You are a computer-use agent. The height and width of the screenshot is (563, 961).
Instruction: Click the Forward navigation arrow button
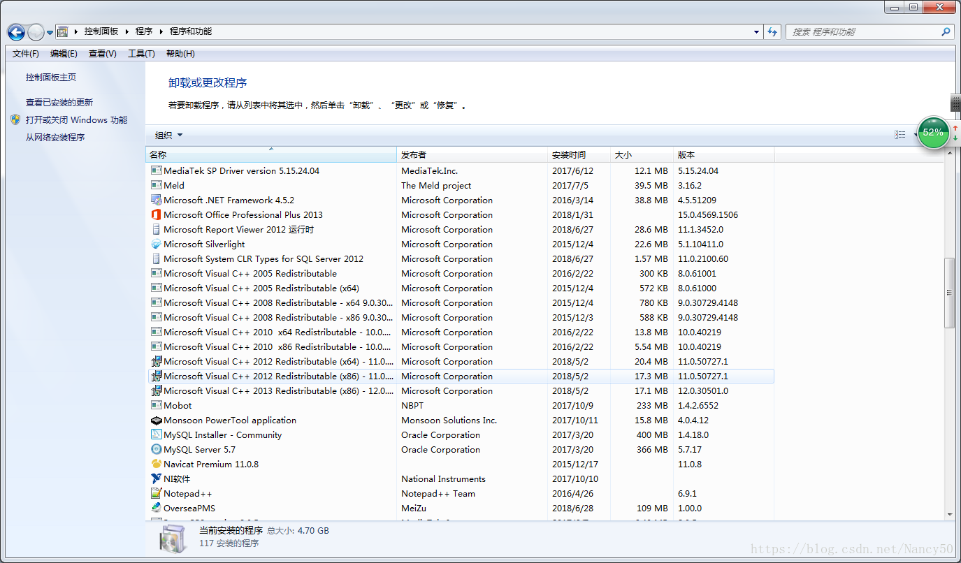coord(36,32)
